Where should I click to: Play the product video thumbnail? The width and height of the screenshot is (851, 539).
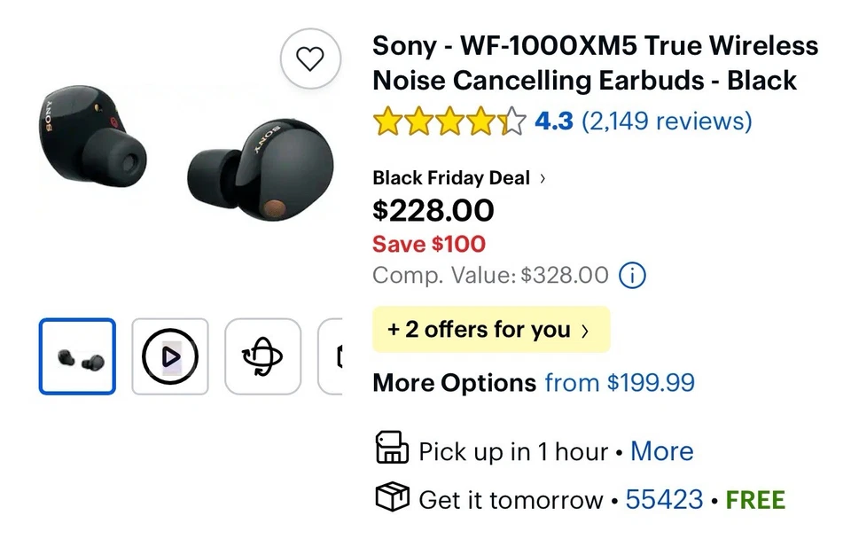pyautogui.click(x=169, y=355)
